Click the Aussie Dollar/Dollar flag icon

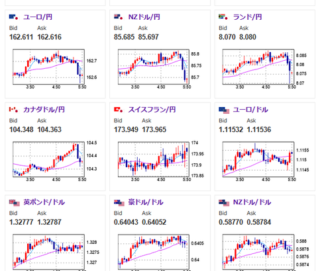point(119,203)
